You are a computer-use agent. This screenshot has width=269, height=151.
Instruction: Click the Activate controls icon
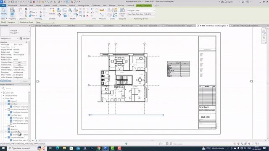tap(52, 11)
